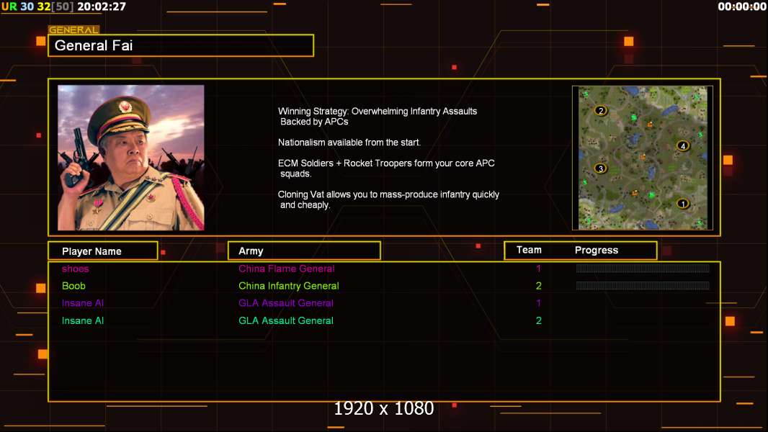Select the General Fai name field
Viewport: 768px width, 432px height.
181,45
